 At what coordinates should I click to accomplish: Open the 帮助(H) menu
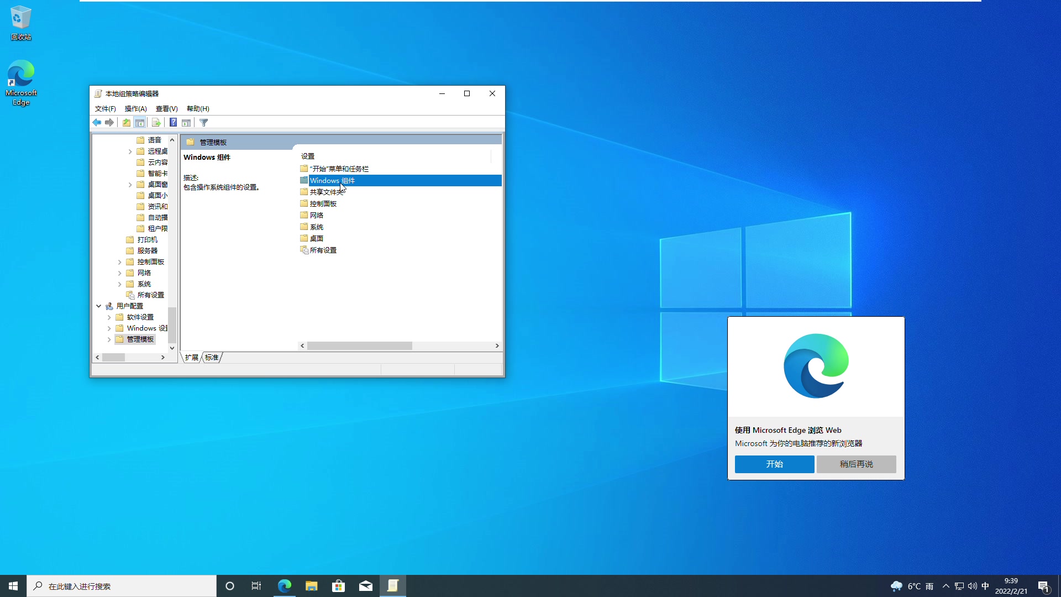coord(198,109)
